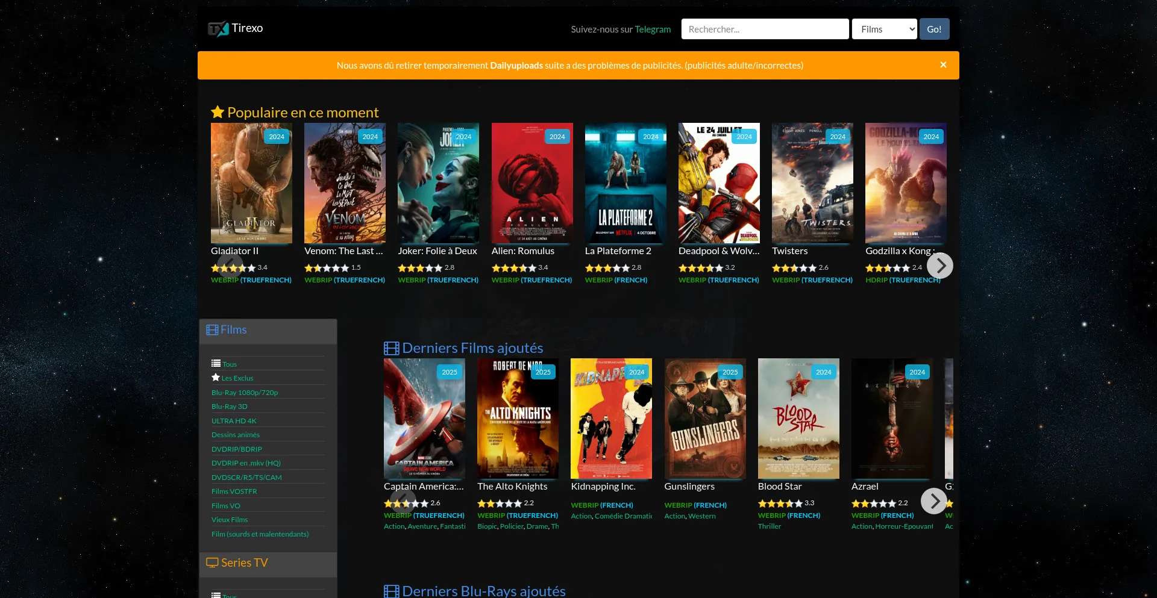Open the Blood Star poster
Screen dimensions: 1157x598
click(798, 419)
